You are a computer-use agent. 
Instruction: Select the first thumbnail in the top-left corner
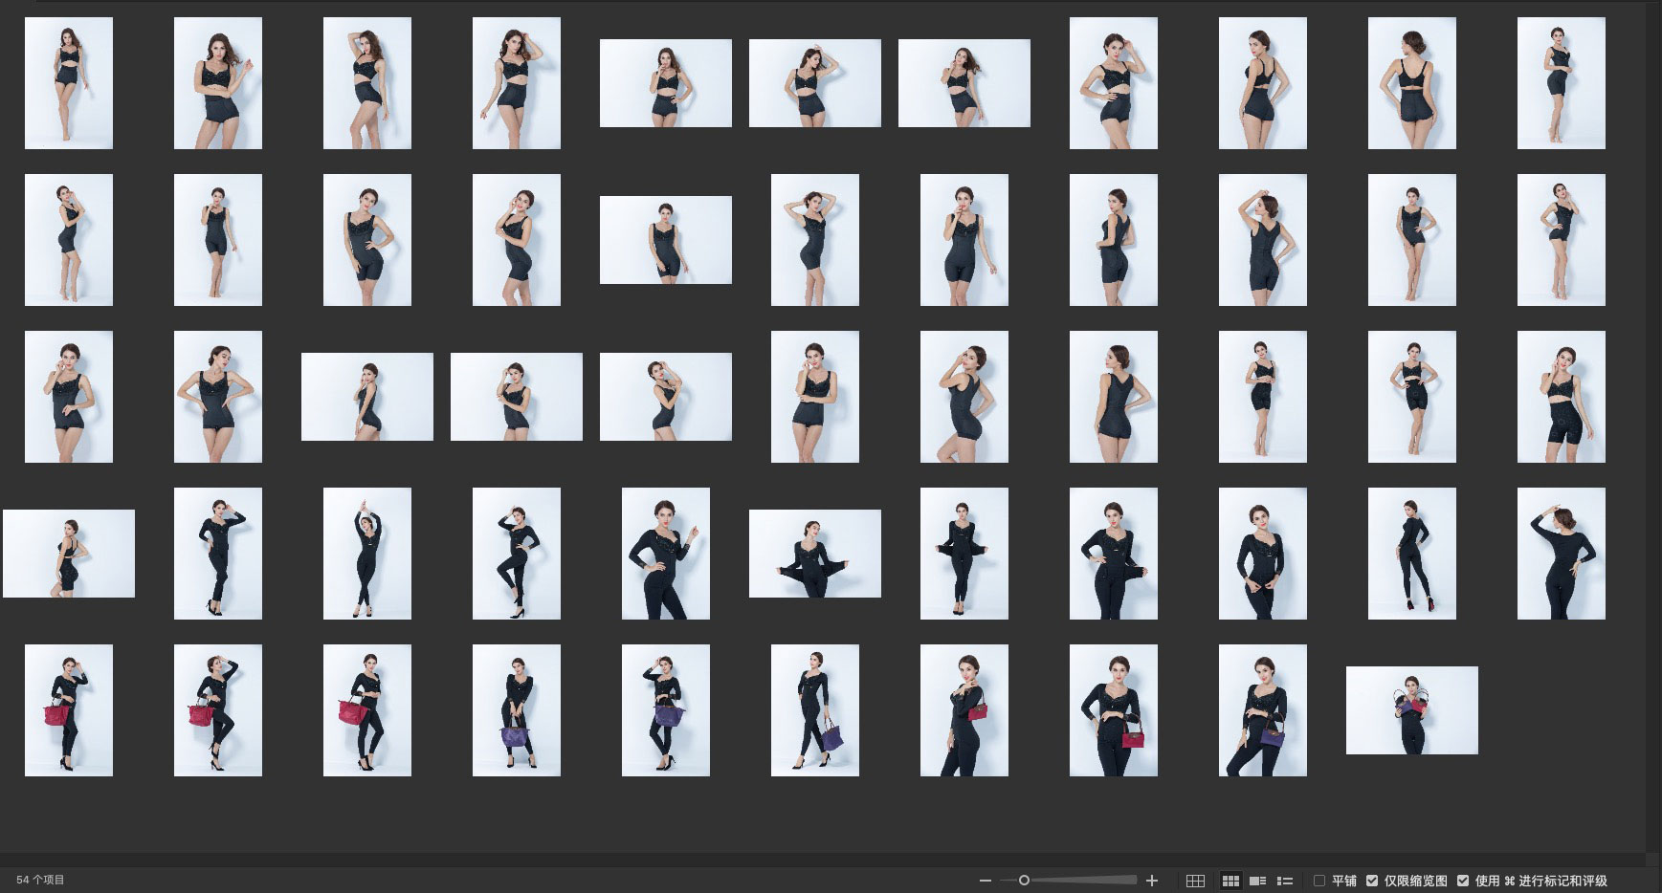69,83
